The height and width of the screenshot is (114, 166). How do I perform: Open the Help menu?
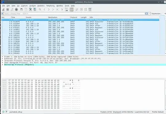click(73, 6)
